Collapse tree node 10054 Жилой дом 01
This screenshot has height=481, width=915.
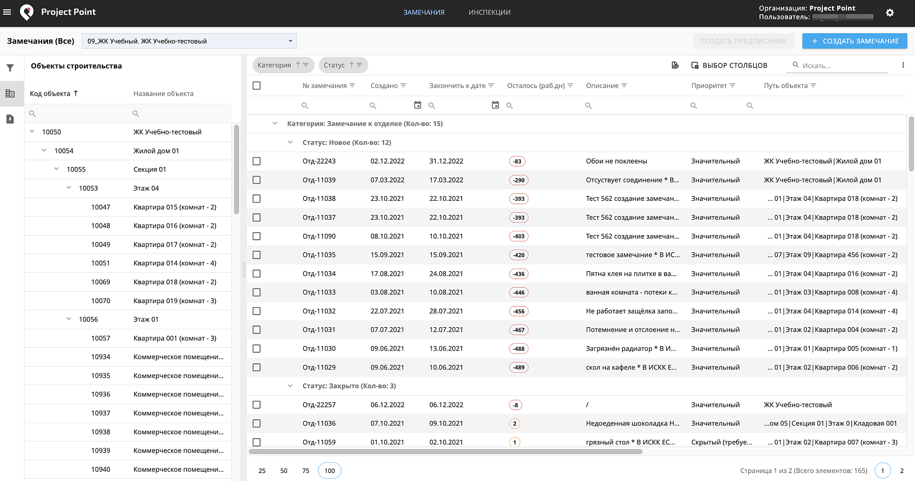click(x=44, y=150)
